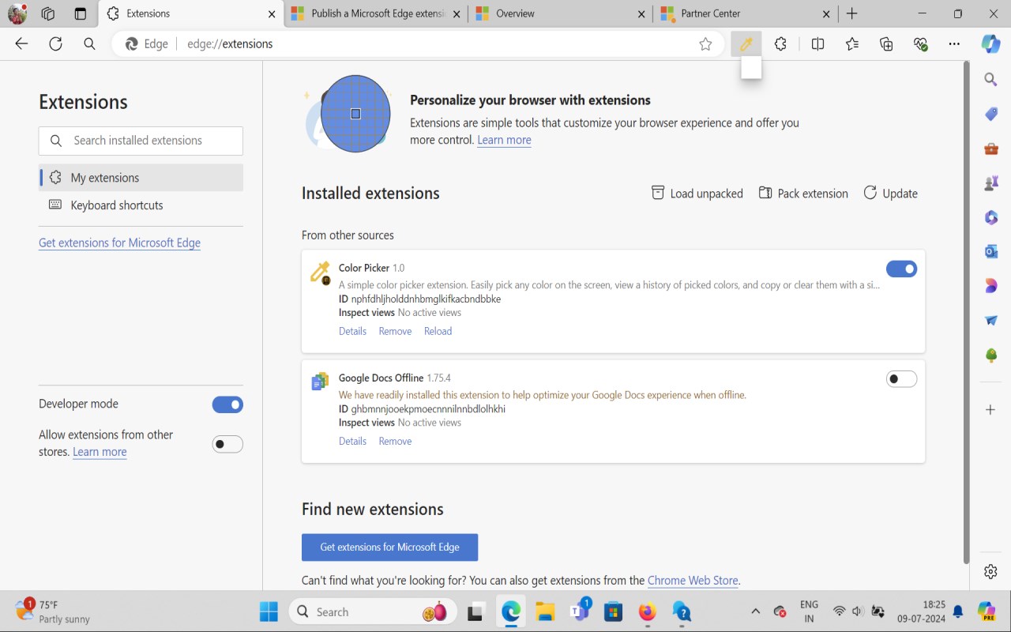Image resolution: width=1011 pixels, height=632 pixels.
Task: Open Chrome Web Store link
Action: (x=693, y=581)
